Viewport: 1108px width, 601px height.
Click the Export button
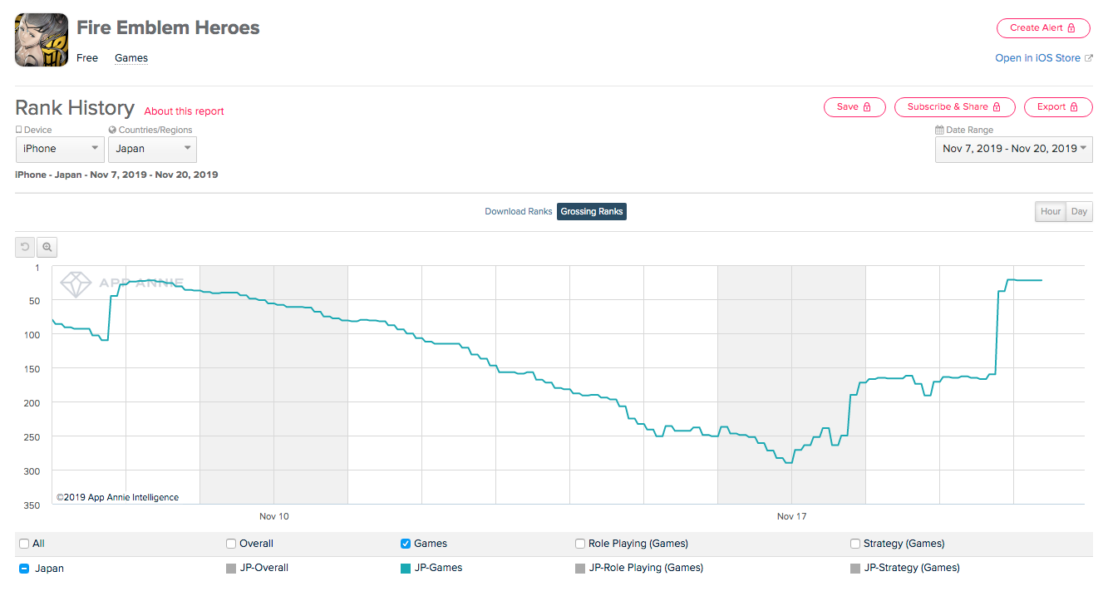[1058, 107]
